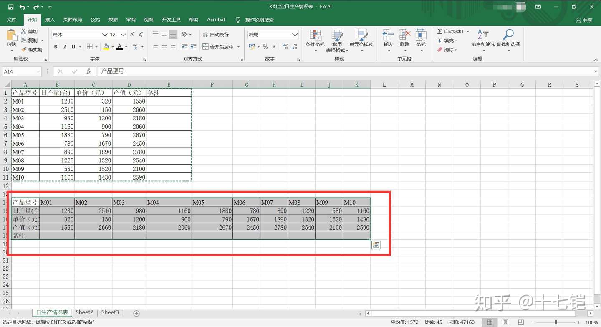Apply the red font color swatch
601x327 pixels.
pos(120,47)
